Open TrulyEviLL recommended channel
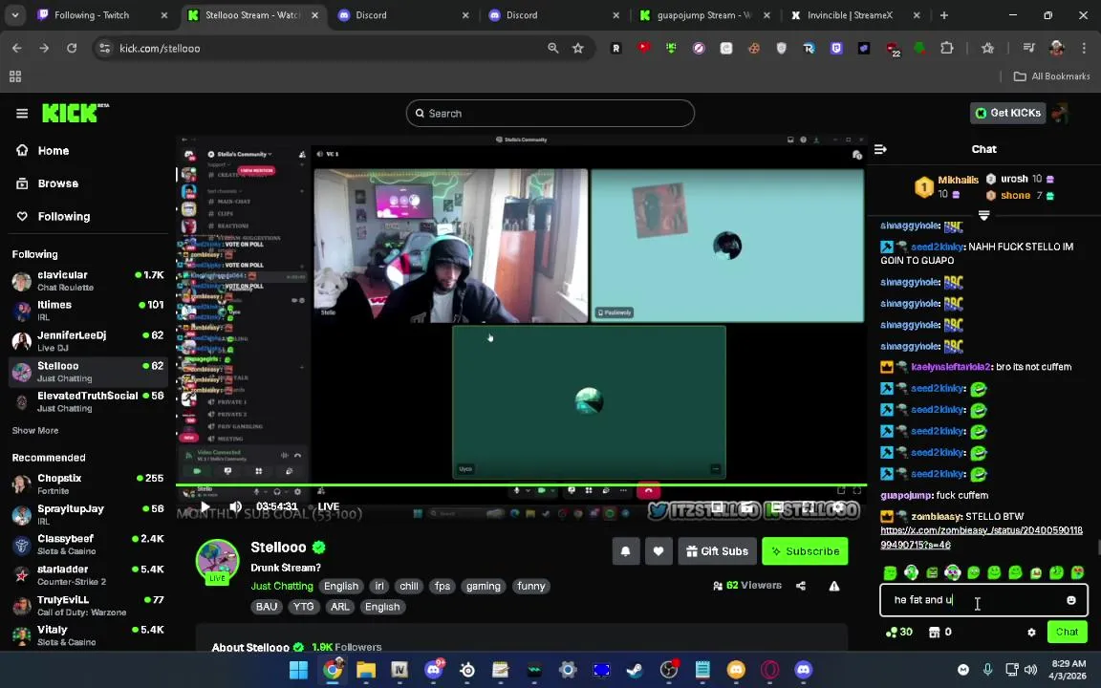This screenshot has width=1101, height=688. pyautogui.click(x=89, y=605)
